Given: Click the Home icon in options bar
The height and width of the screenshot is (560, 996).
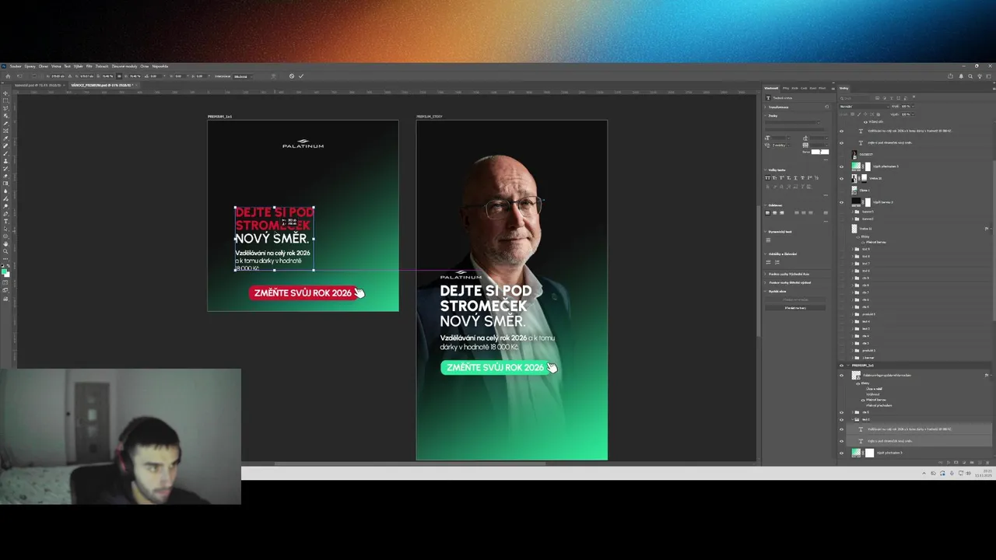Looking at the screenshot, I should 8,76.
